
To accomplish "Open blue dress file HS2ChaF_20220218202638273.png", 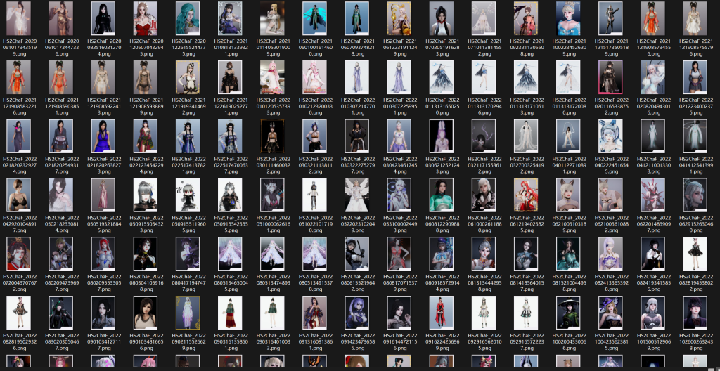I will click(103, 137).
